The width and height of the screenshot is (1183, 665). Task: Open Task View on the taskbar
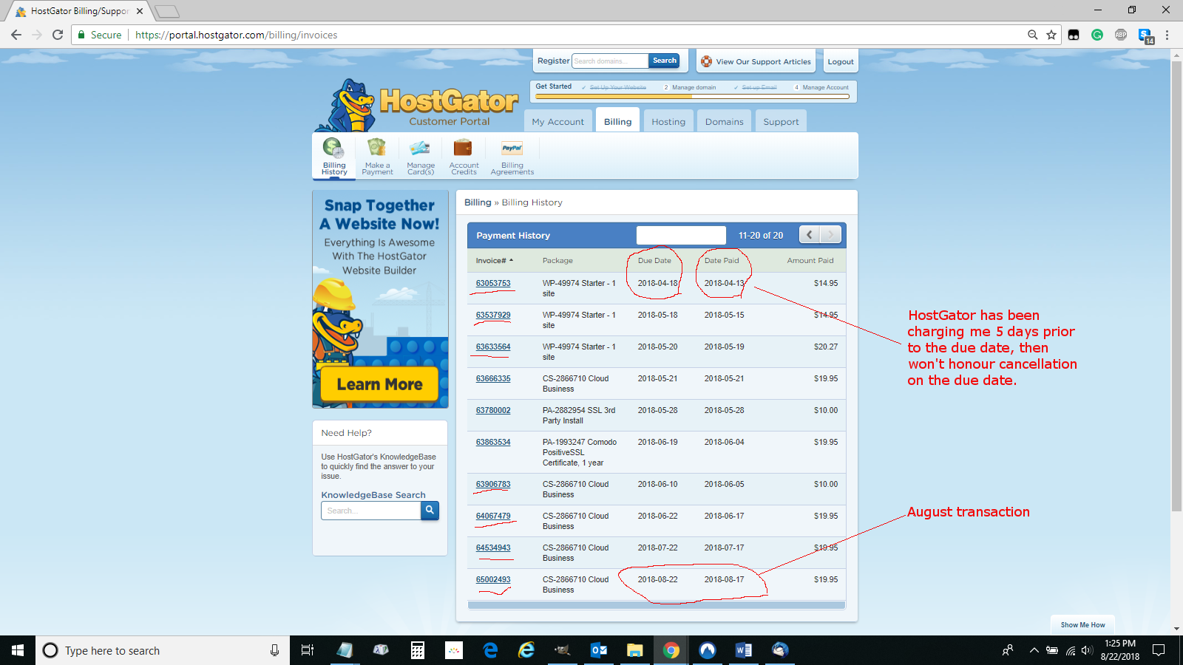308,650
